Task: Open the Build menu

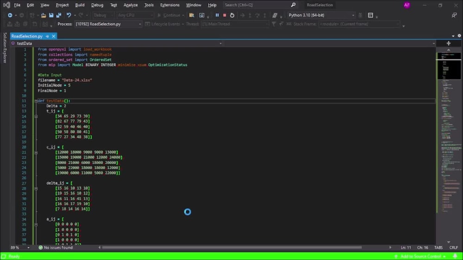Action: tap(80, 5)
